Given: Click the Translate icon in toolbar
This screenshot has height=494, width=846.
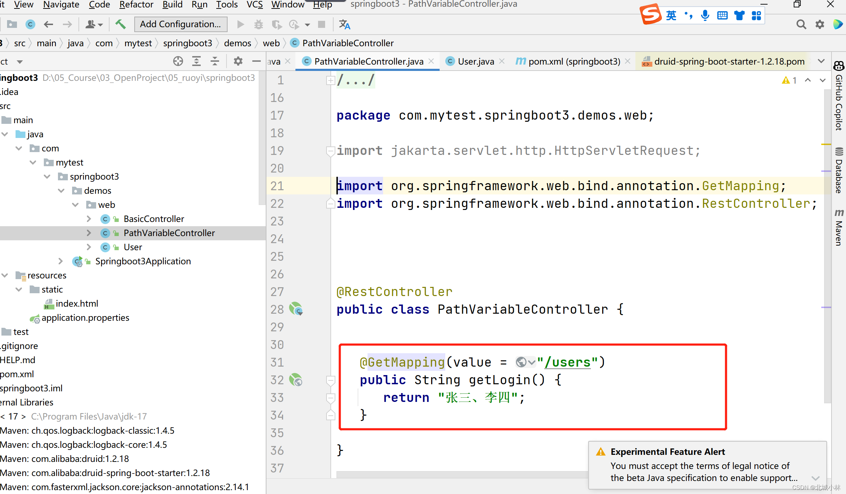Looking at the screenshot, I should click(x=345, y=24).
